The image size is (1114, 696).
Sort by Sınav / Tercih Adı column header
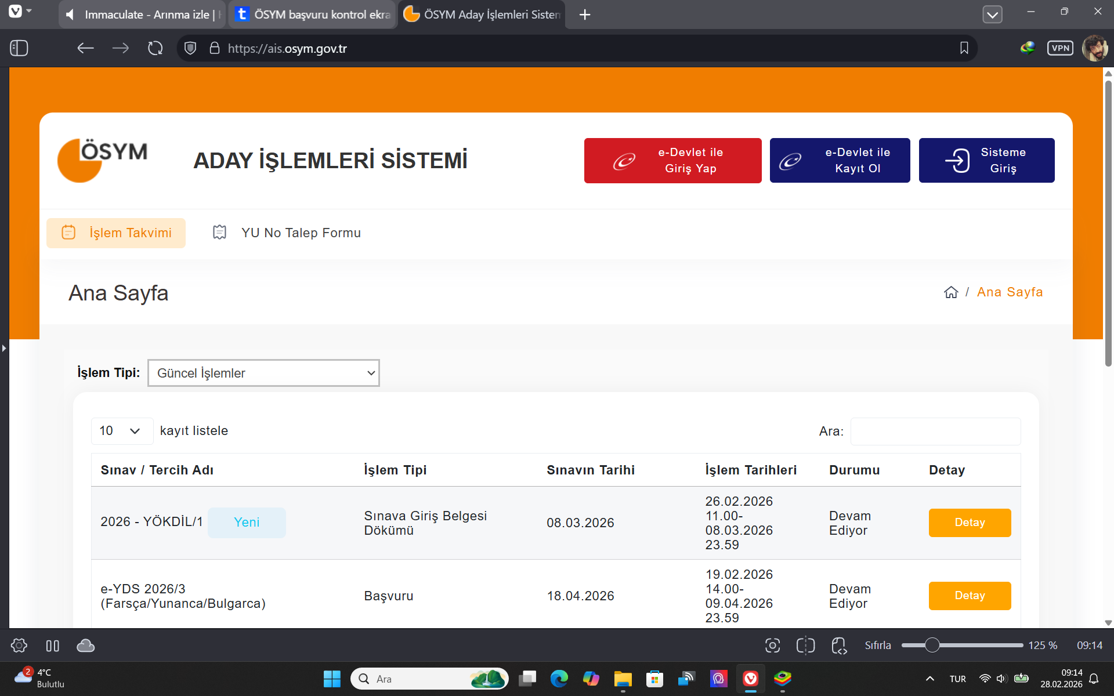pos(157,470)
